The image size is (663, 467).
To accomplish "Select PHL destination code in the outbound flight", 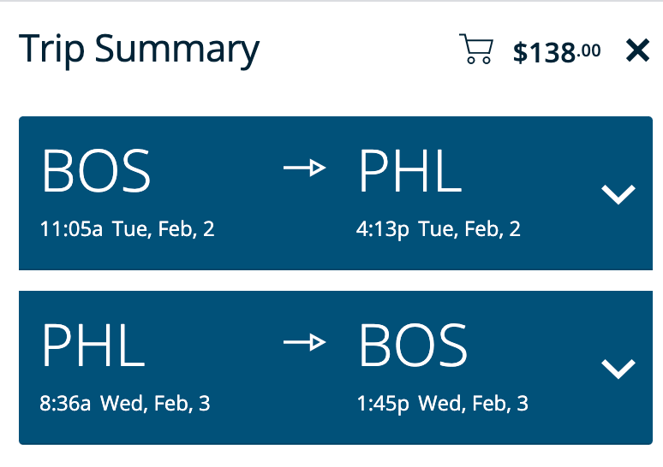I will tap(409, 171).
